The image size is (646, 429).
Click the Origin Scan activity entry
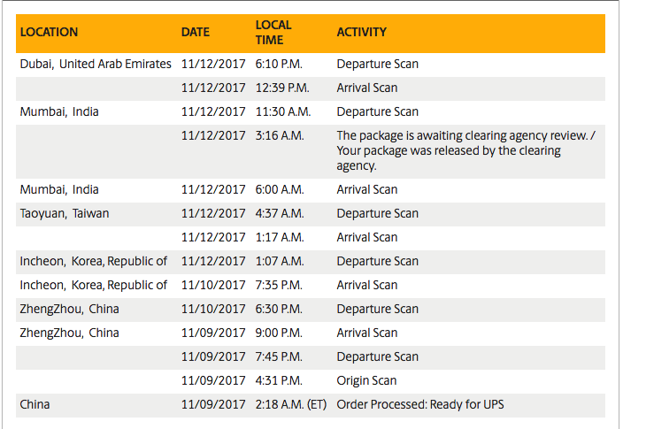[366, 381]
